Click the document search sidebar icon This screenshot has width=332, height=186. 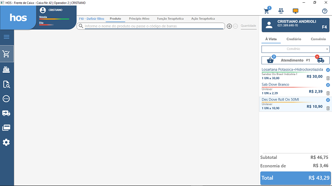point(6,84)
